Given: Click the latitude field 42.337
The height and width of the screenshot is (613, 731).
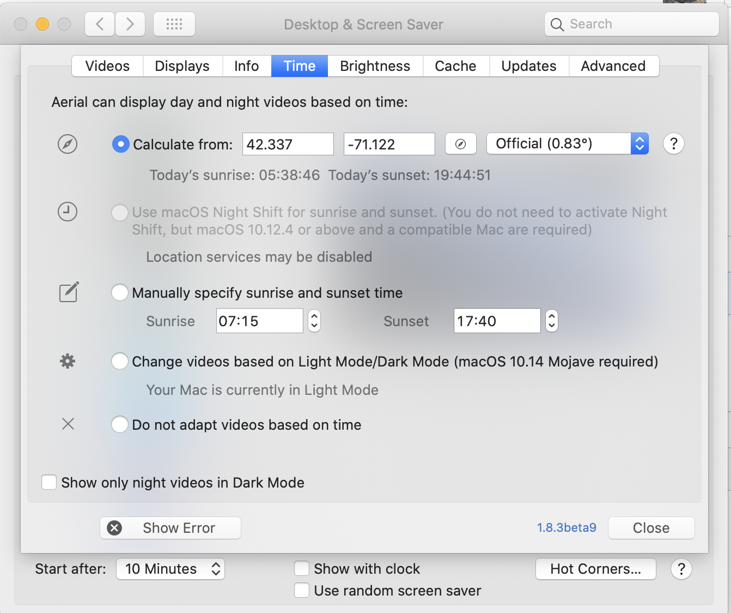Looking at the screenshot, I should point(288,144).
